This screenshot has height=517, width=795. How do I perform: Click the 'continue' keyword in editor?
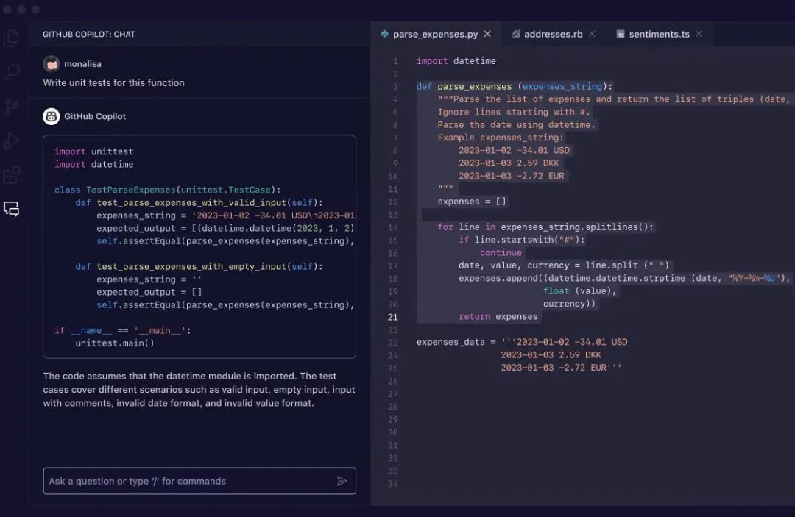click(x=501, y=253)
